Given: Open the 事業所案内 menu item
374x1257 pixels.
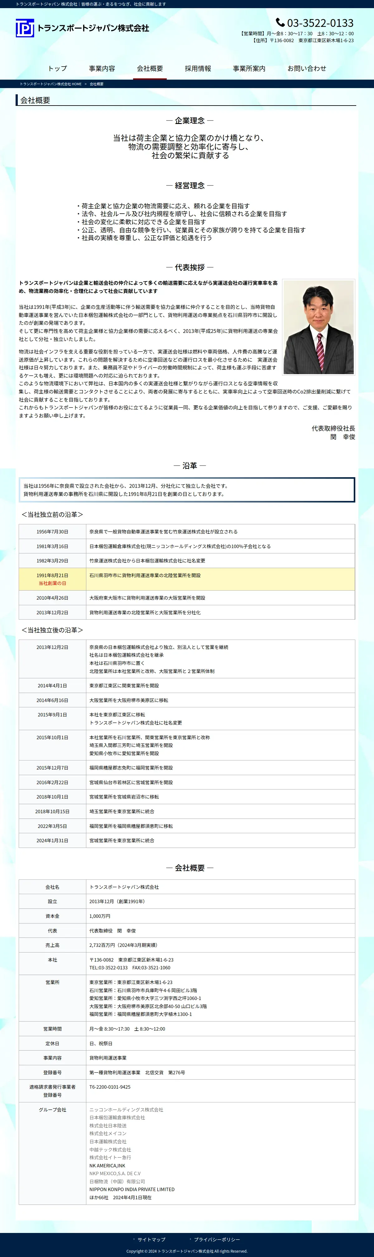Looking at the screenshot, I should pos(249,68).
